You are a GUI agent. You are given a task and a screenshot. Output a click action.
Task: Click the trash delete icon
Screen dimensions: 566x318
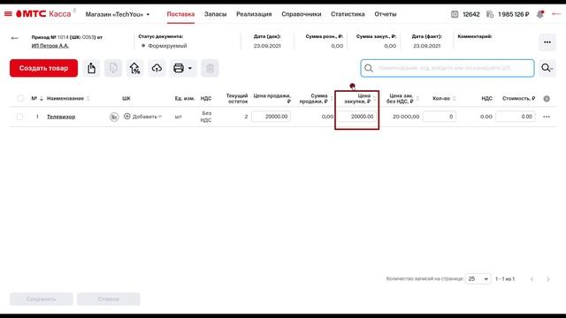210,68
